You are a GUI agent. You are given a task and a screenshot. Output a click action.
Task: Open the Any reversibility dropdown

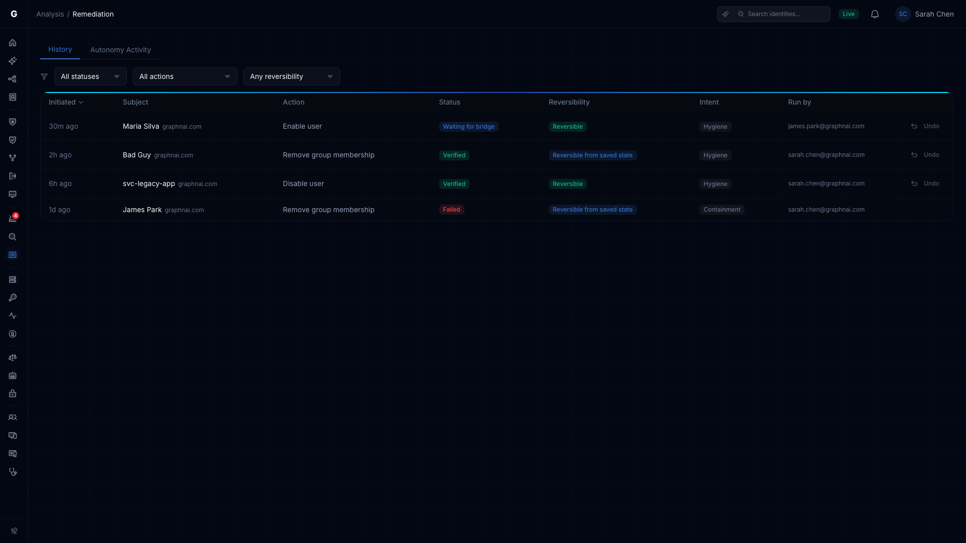click(292, 76)
